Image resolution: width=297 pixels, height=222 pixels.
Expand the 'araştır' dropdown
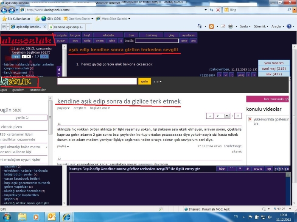click(x=80, y=108)
